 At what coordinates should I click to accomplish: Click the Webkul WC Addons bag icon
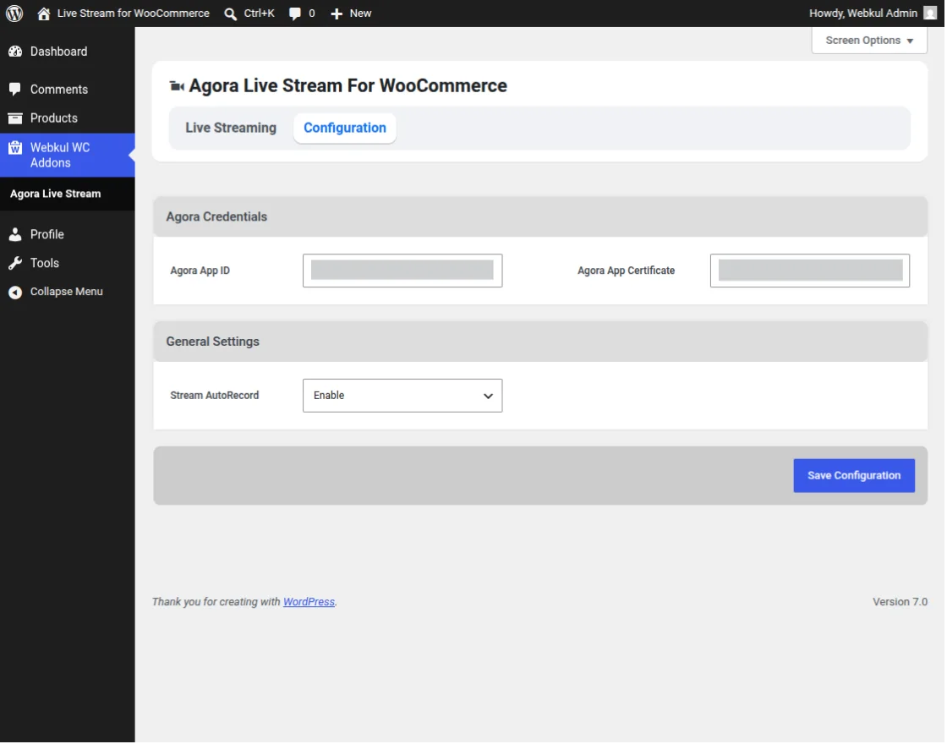tap(15, 148)
